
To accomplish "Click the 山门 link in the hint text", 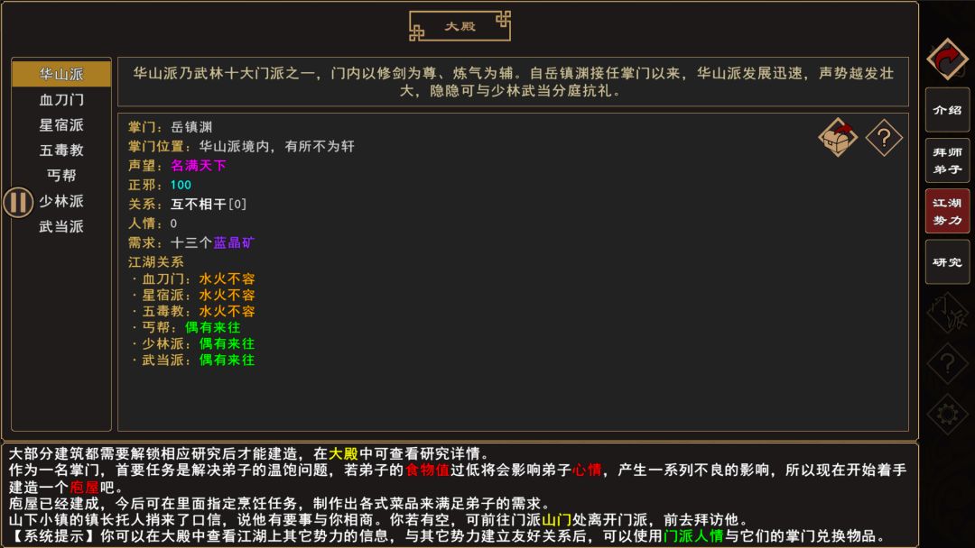I will coord(556,516).
